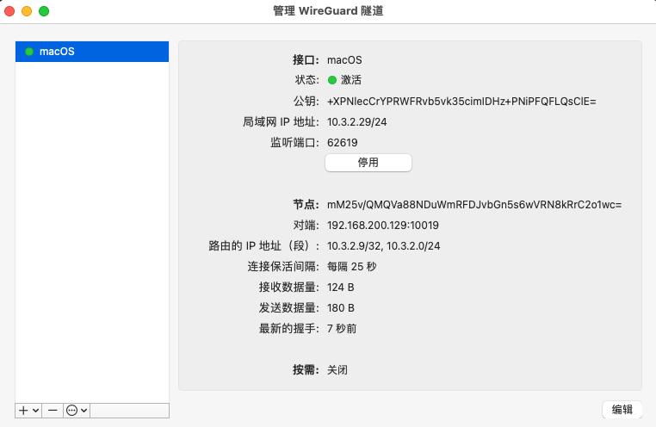Screen dimensions: 656x427
Task: Click the interface name value macOS in details
Action: tap(344, 59)
